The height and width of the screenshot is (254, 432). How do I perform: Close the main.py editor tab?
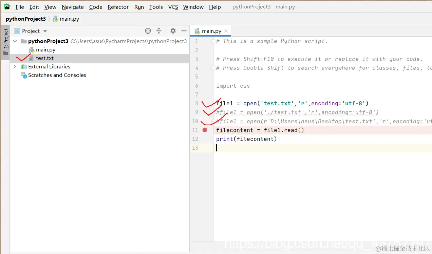pos(226,31)
